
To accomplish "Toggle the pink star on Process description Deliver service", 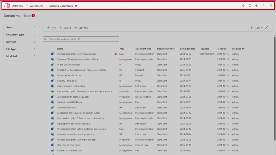I will coord(116,54).
